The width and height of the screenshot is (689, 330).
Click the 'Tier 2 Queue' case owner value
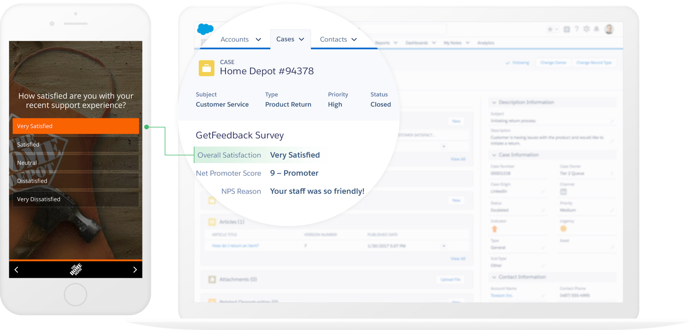point(572,173)
